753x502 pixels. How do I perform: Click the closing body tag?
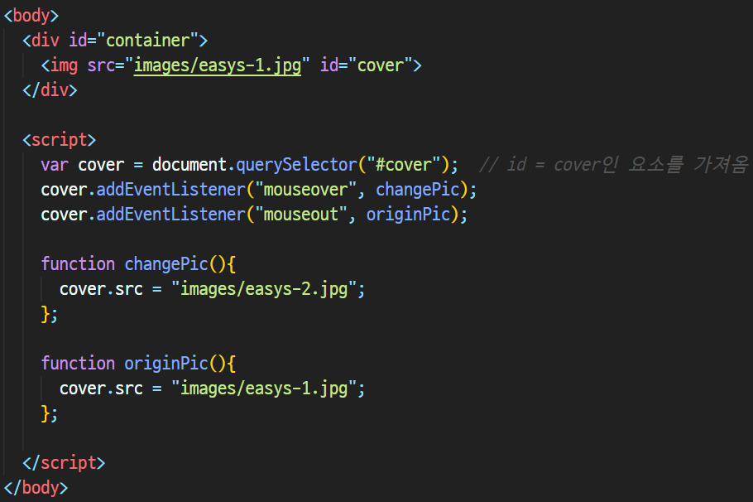[36, 488]
